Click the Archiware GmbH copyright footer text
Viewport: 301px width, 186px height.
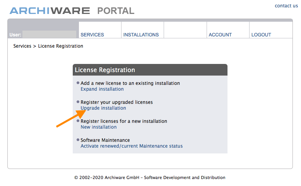[x=150, y=177]
